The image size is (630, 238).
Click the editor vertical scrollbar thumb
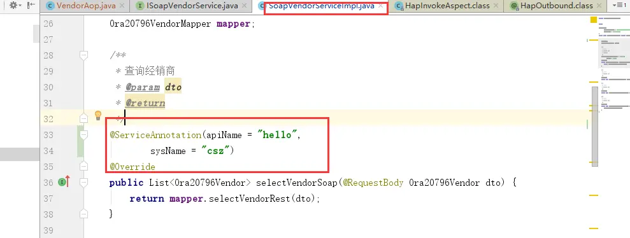click(x=594, y=127)
